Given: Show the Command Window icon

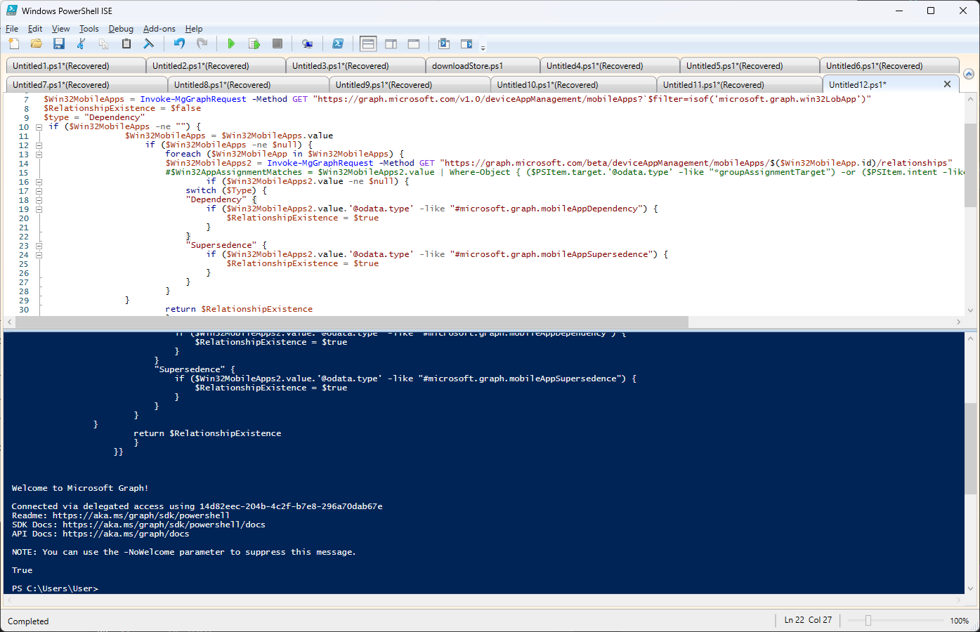Looking at the screenshot, I should tap(444, 44).
